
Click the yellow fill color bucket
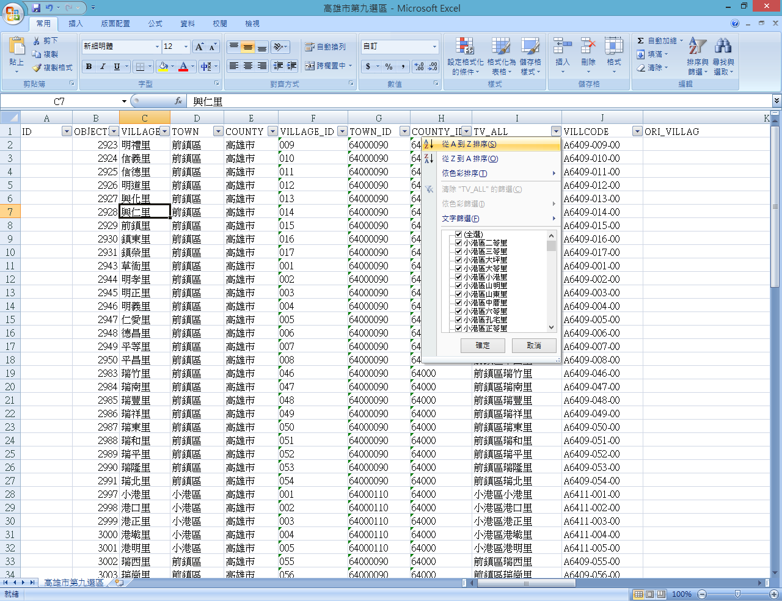(163, 67)
